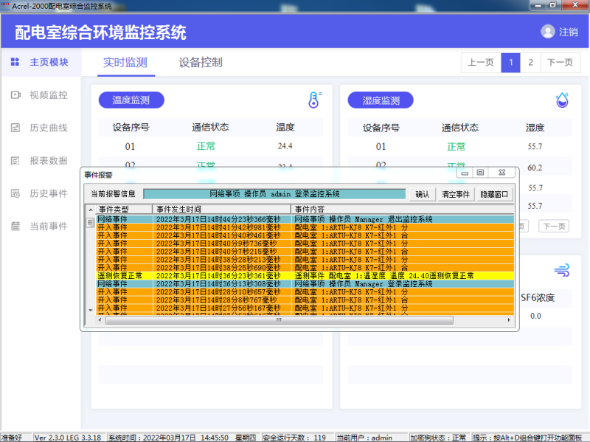590x442 pixels.
Task: Click 清空事件 button
Action: 456,194
